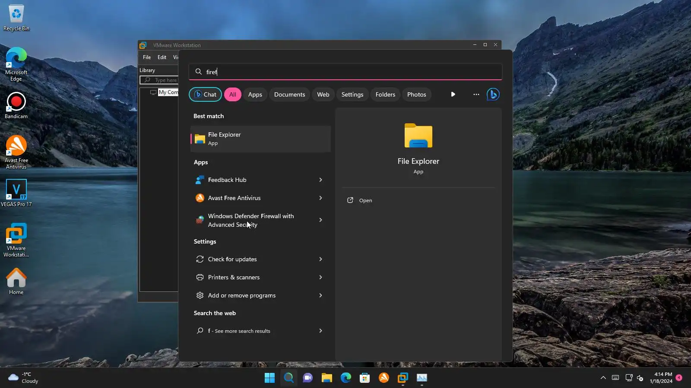The image size is (691, 388).
Task: Filter search results by Apps
Action: tap(255, 94)
